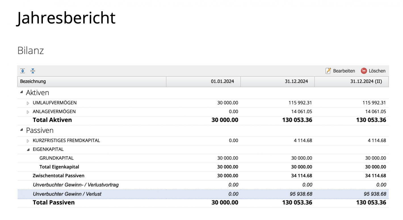The height and width of the screenshot is (220, 403).
Task: Click the Bezeichnung column header
Action: [x=32, y=81]
